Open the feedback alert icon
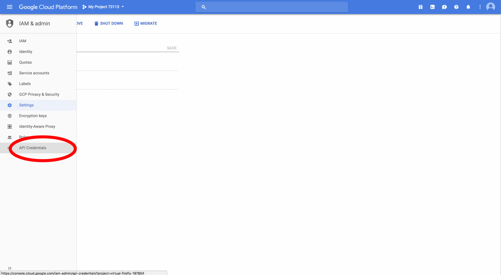Screen dimensions: 501x275 click(x=444, y=7)
